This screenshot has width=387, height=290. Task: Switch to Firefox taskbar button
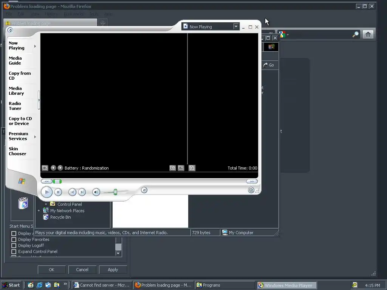tap(163, 285)
